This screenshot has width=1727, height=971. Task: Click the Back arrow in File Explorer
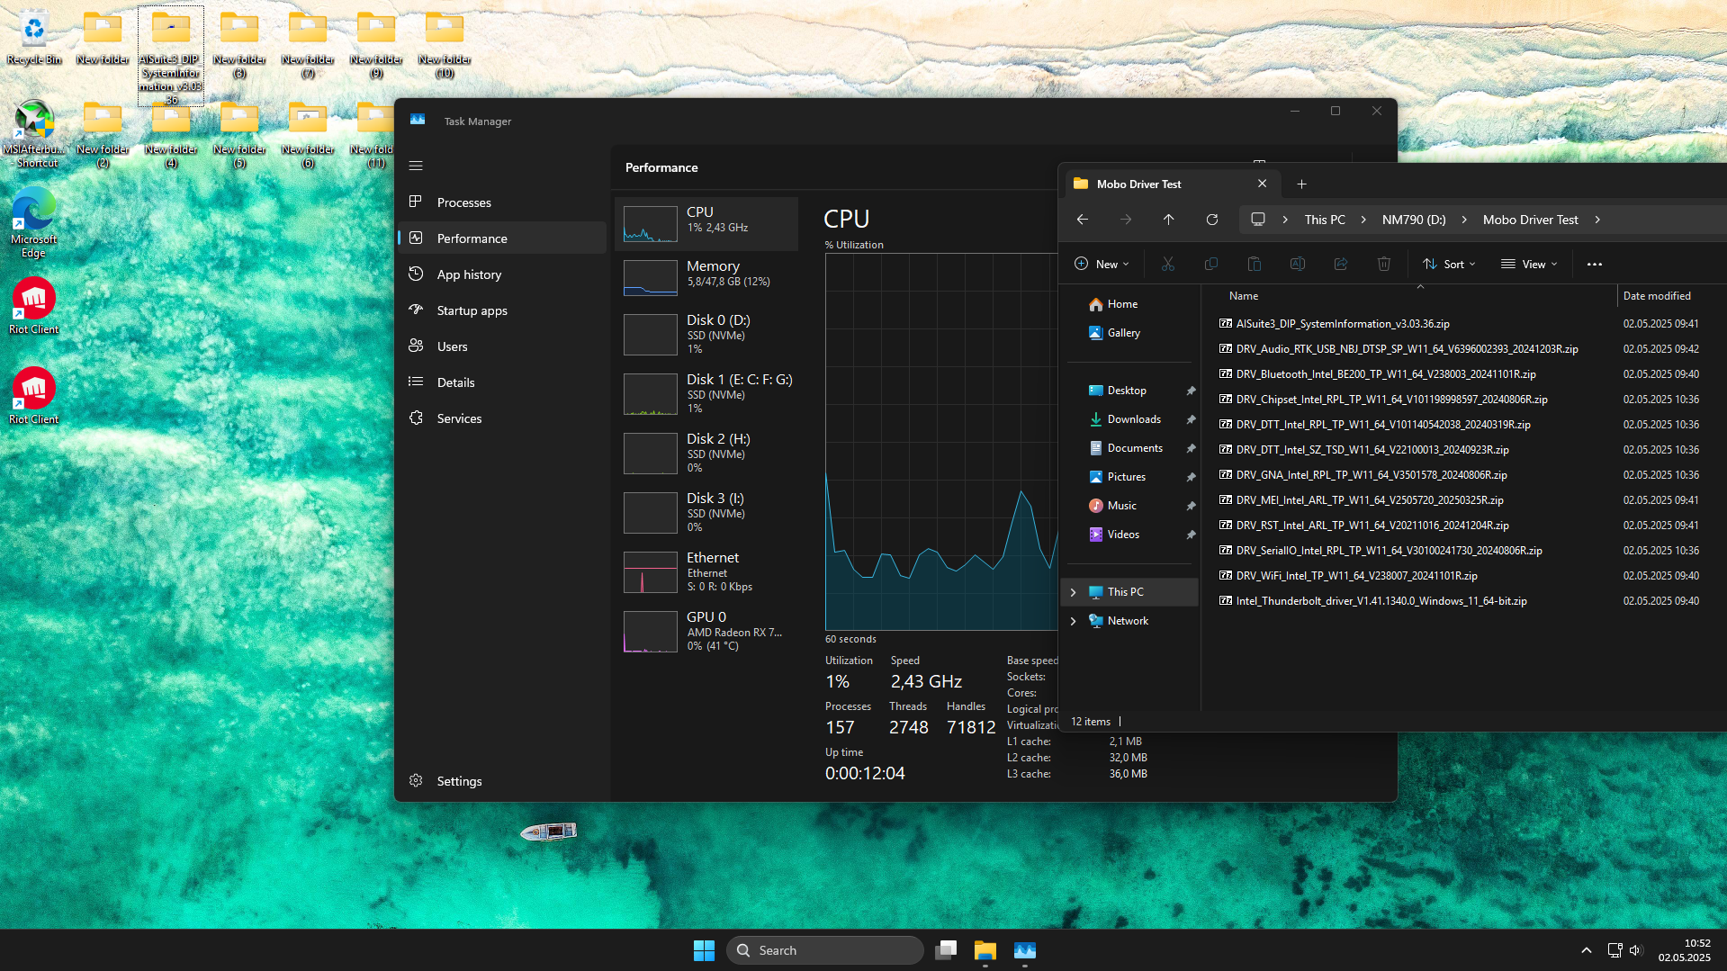(1083, 220)
